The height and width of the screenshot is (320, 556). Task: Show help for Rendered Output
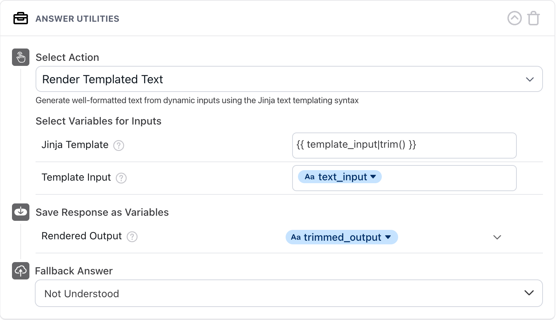[x=132, y=237]
